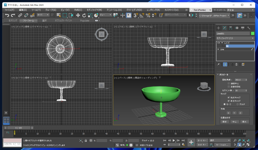This screenshot has width=258, height=150.
Task: Click 最大 align button
Action: [244, 122]
